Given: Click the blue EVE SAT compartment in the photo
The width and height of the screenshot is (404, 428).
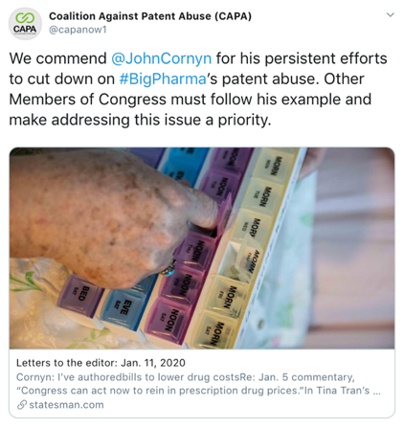Looking at the screenshot, I should click(x=123, y=308).
